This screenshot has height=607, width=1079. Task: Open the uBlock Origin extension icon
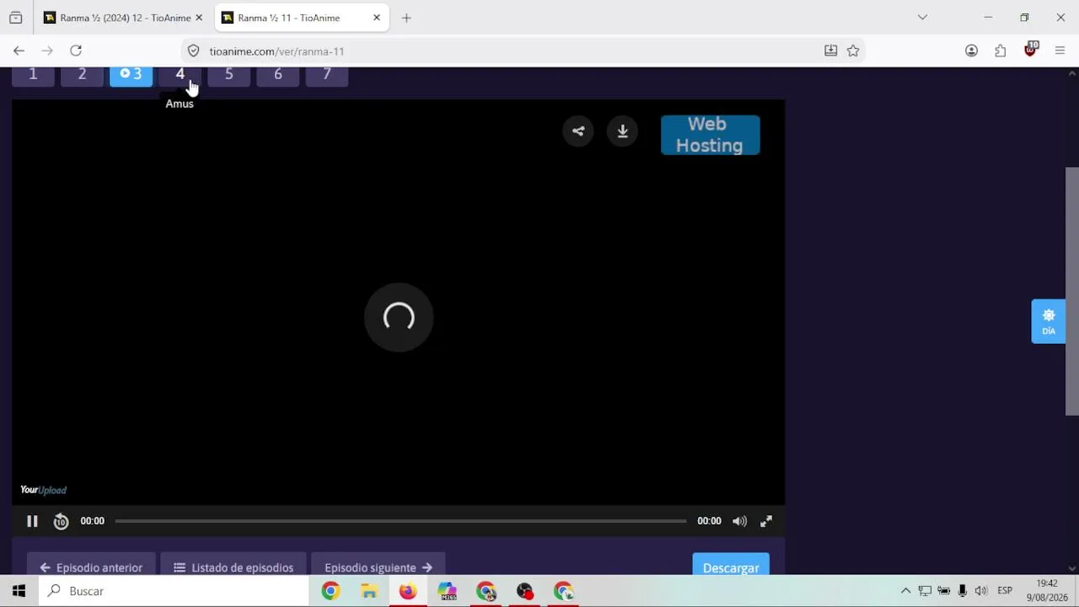tap(1030, 50)
